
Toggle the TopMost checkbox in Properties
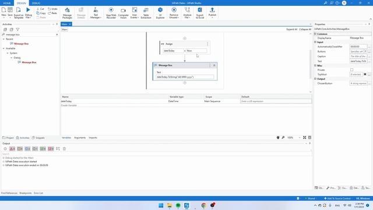pyautogui.click(x=365, y=74)
